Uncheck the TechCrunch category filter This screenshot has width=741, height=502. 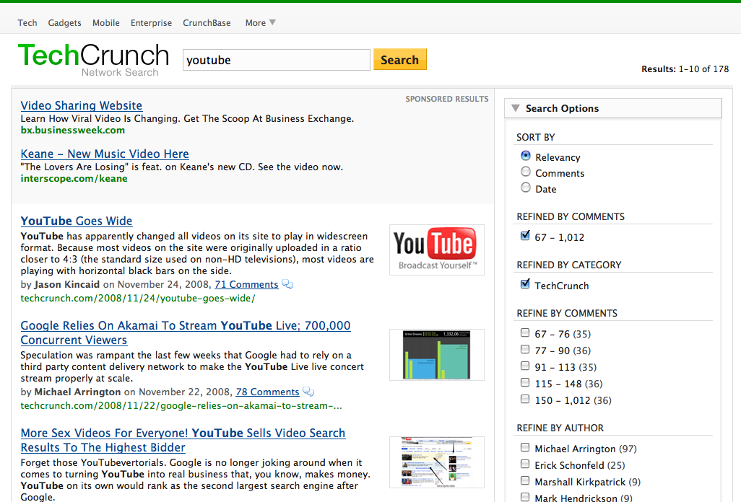(525, 285)
